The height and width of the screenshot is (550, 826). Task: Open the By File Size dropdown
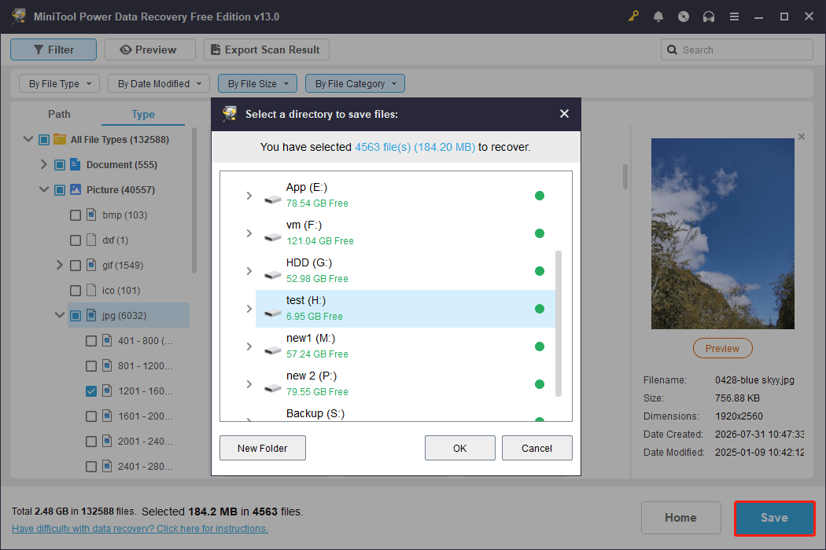click(x=257, y=83)
